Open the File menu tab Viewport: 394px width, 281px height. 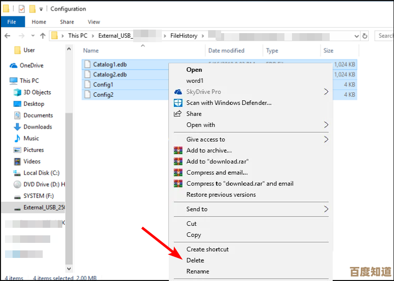12,22
